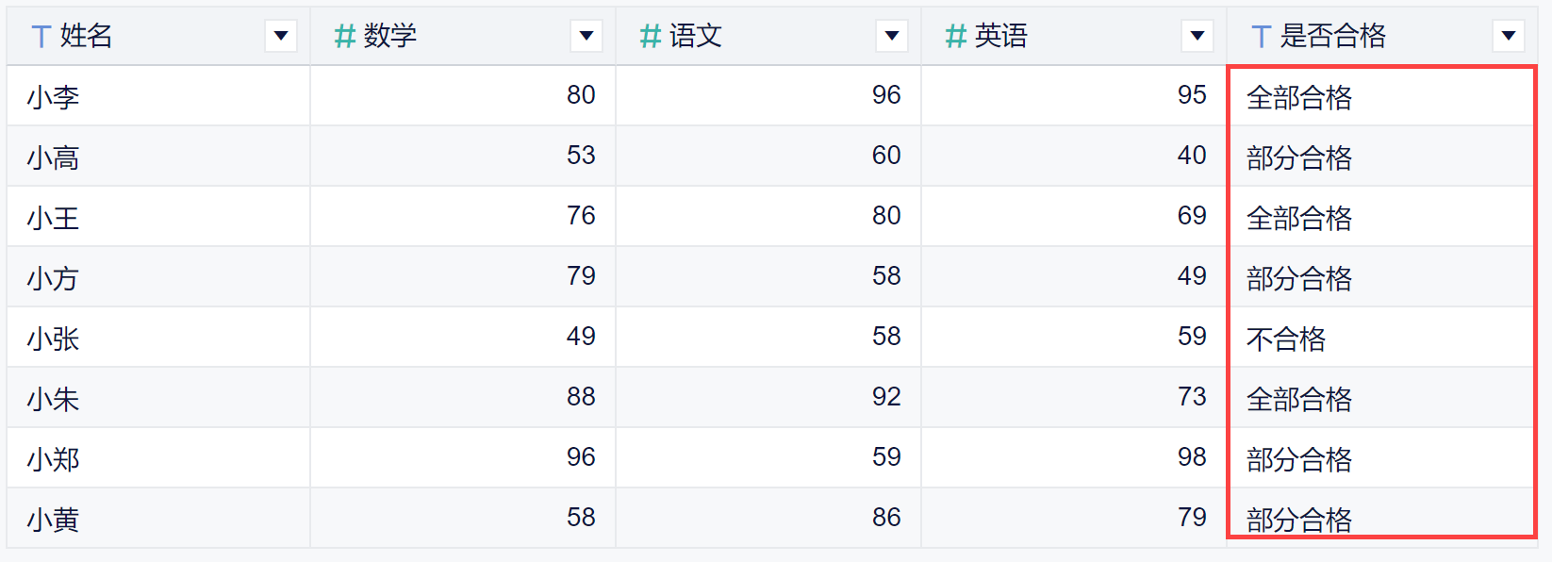This screenshot has height=562, width=1552.
Task: Click the 小黄 name cell
Action: (54, 520)
